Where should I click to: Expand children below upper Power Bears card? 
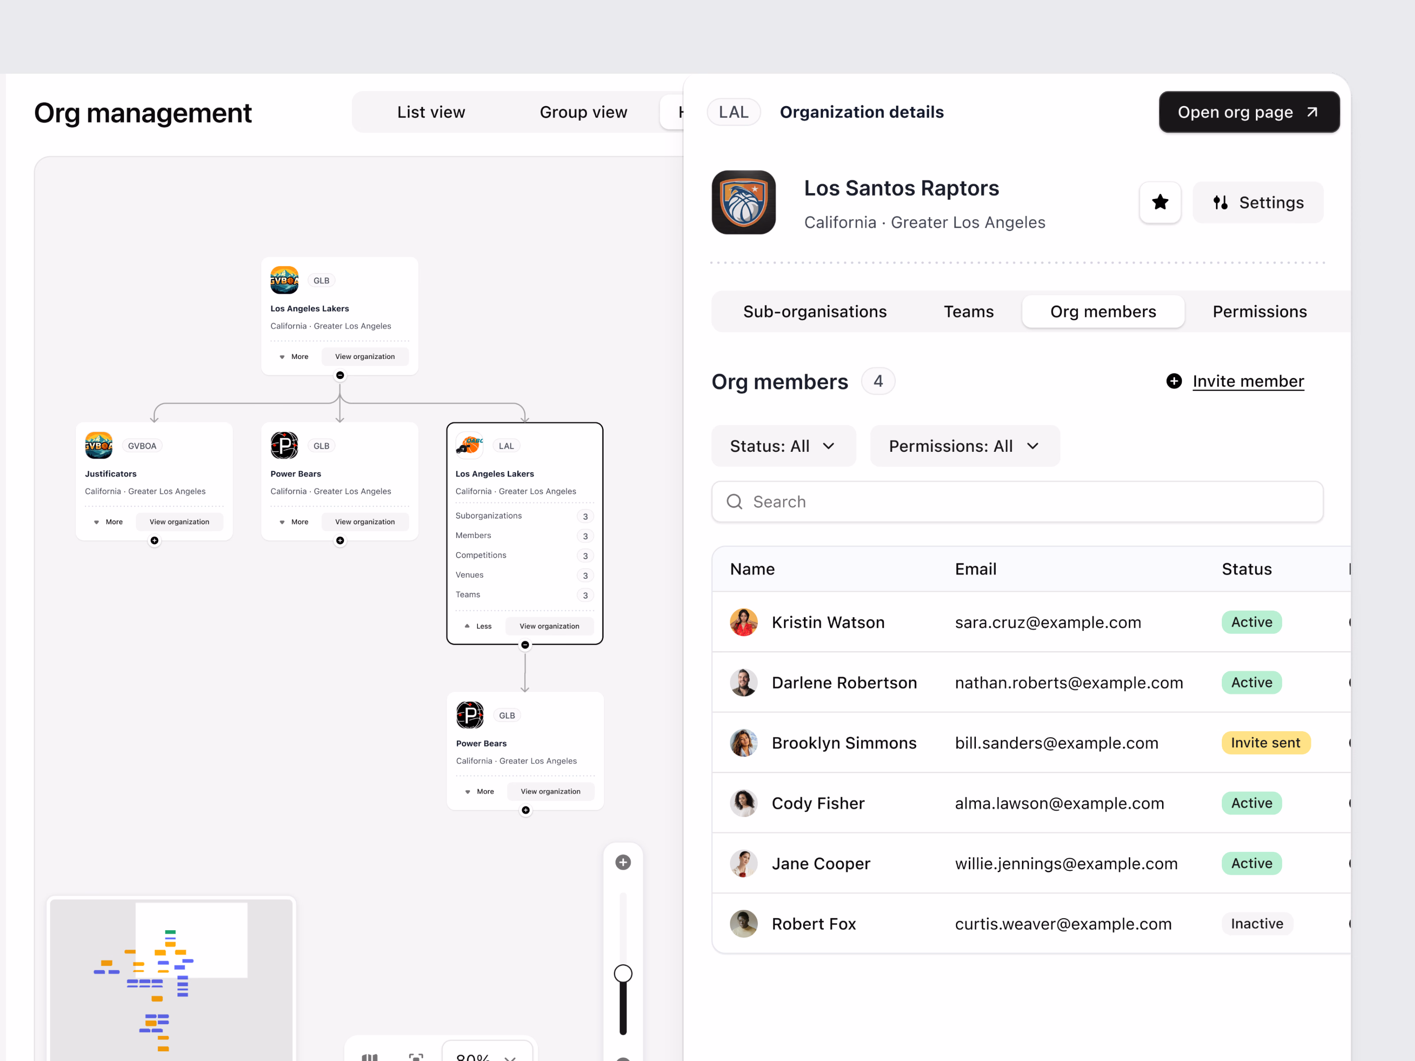340,541
